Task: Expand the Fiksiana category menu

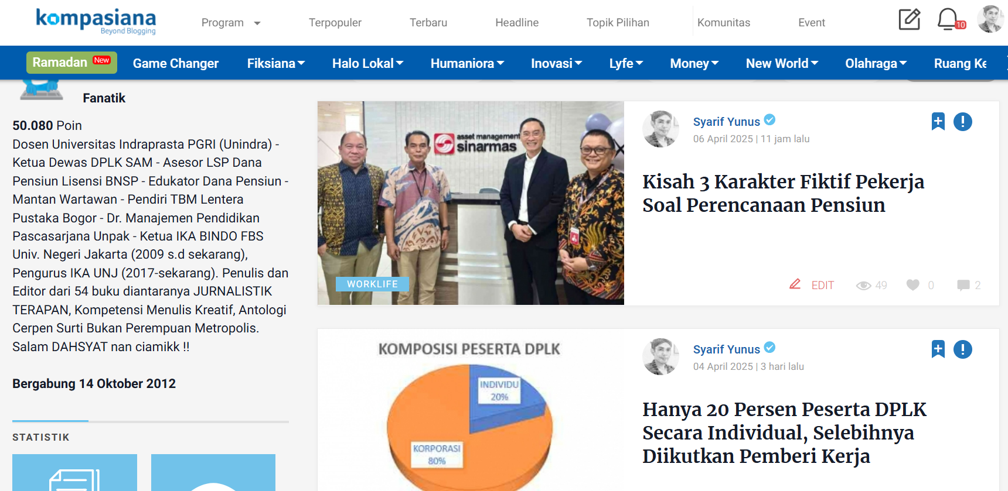Action: [276, 63]
